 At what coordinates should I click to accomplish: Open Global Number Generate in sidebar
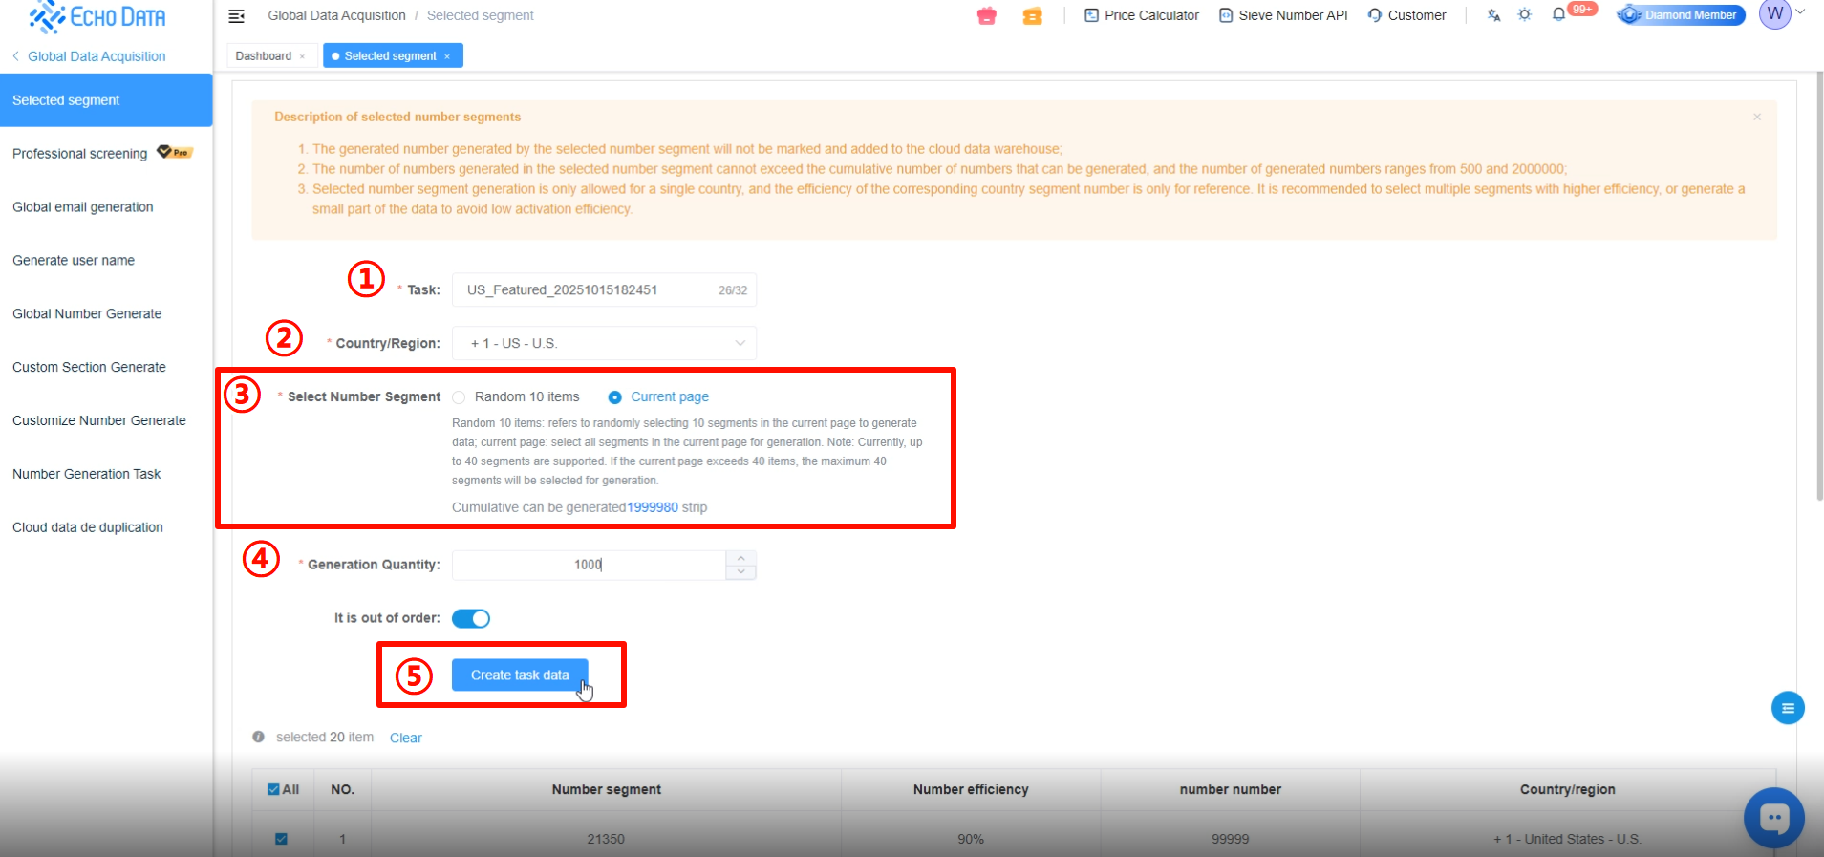pyautogui.click(x=87, y=313)
